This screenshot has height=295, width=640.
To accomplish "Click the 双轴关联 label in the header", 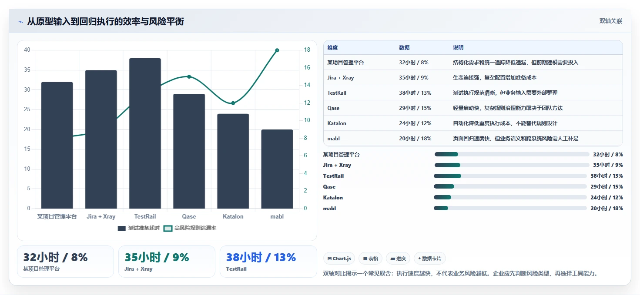I will [610, 21].
